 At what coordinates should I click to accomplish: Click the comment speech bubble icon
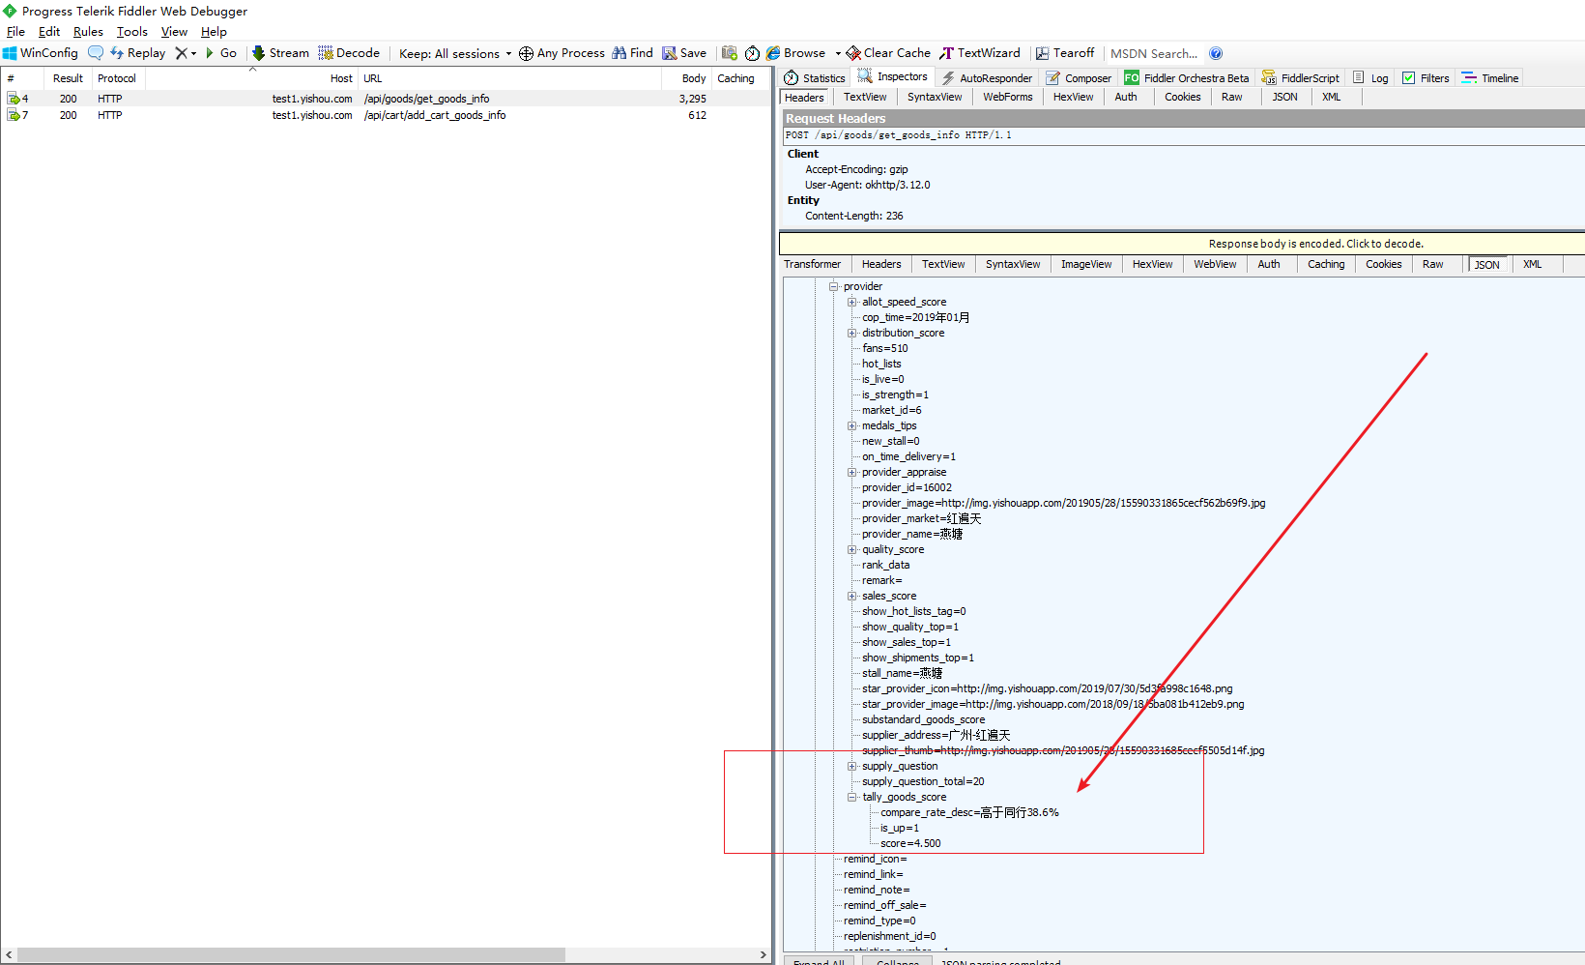pyautogui.click(x=96, y=53)
